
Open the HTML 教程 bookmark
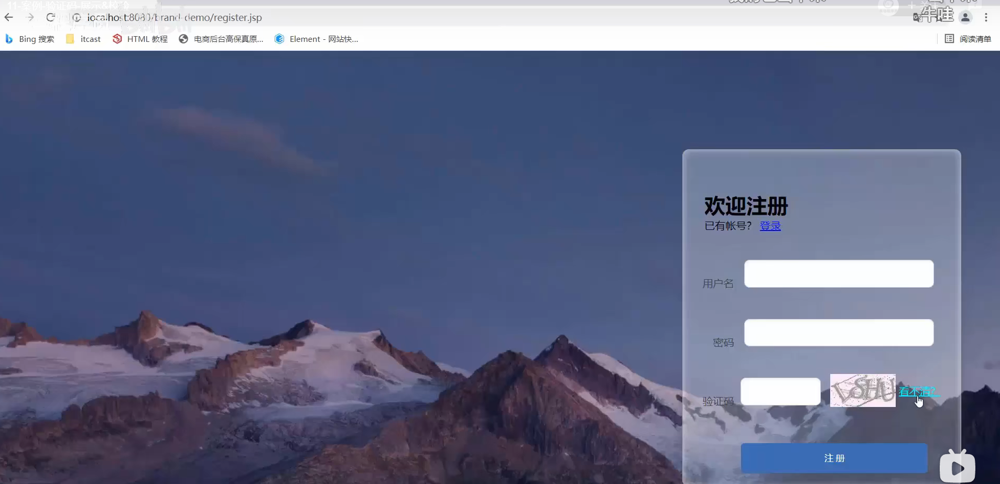[140, 39]
